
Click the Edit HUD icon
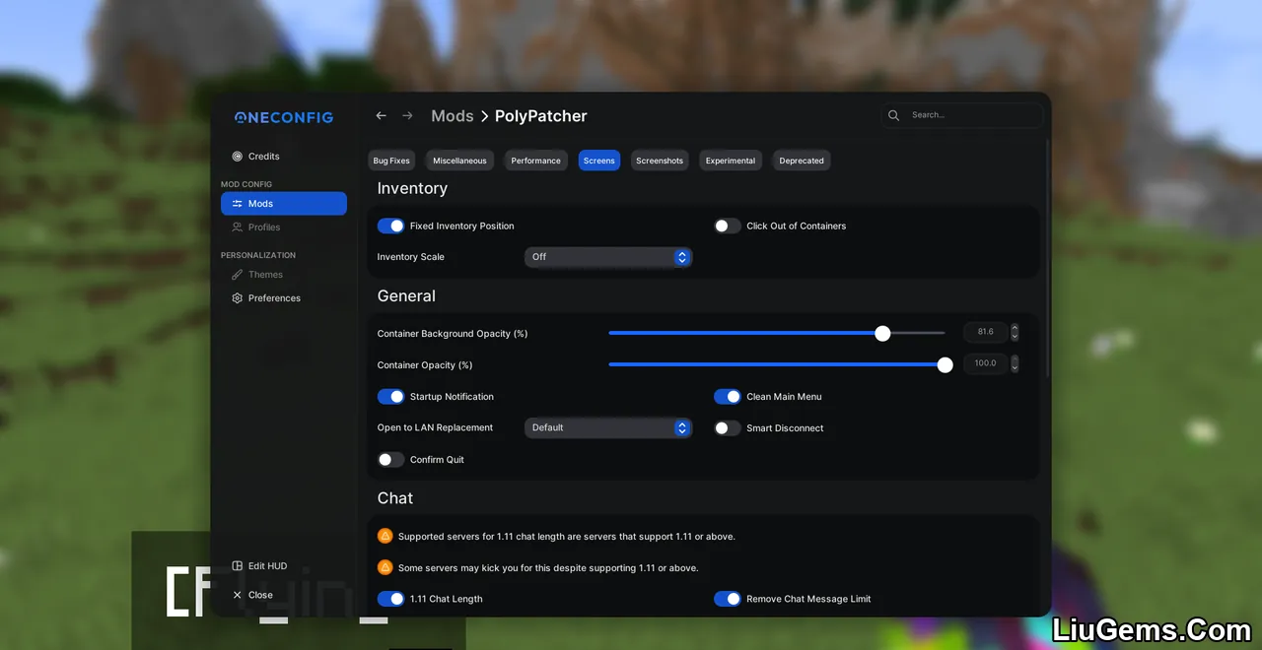pos(237,566)
